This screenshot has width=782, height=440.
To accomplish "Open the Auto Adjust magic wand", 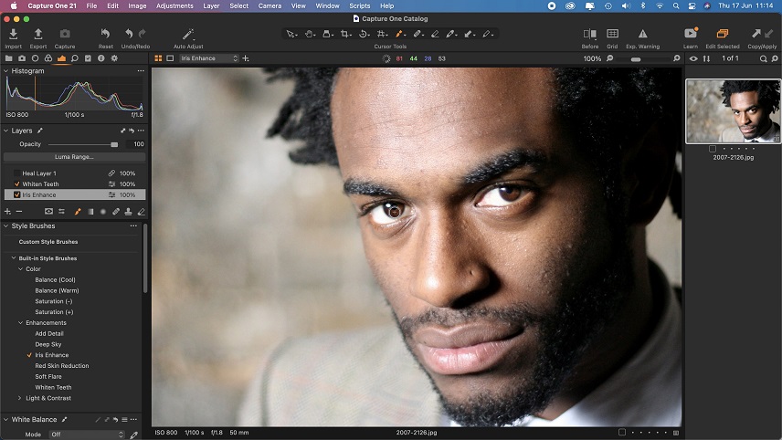I will click(188, 34).
